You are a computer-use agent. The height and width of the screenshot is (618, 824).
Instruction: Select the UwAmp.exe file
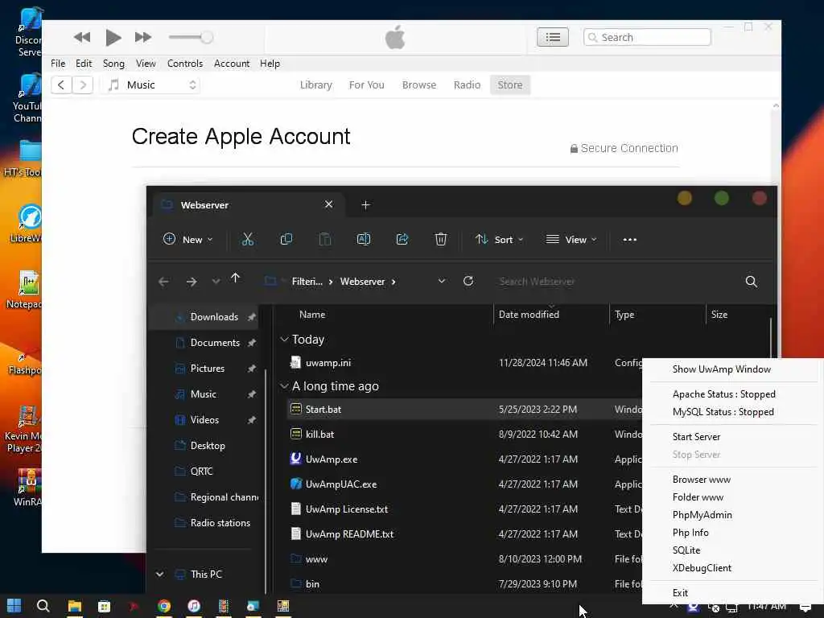331,459
